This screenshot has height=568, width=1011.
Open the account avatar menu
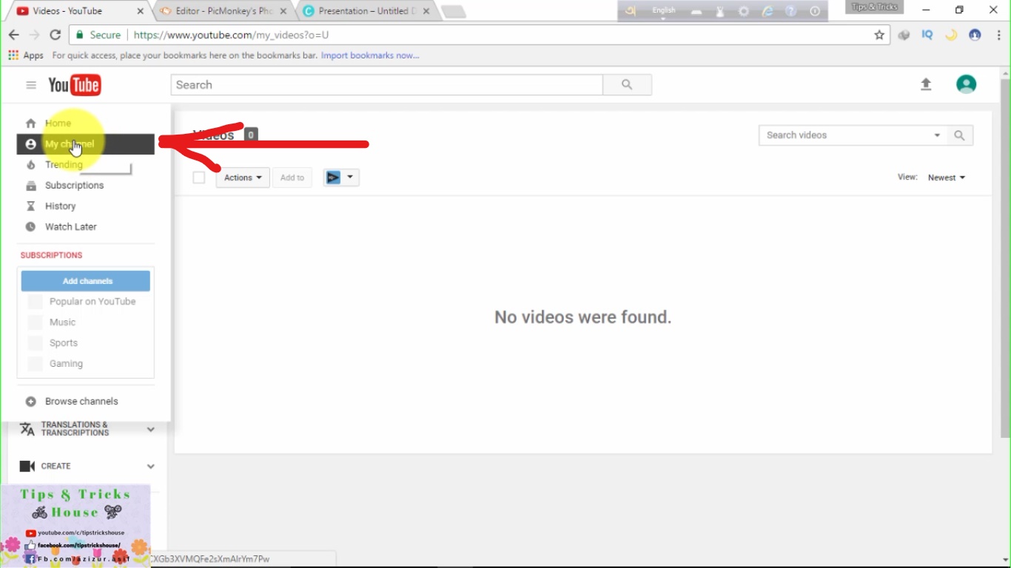coord(966,84)
